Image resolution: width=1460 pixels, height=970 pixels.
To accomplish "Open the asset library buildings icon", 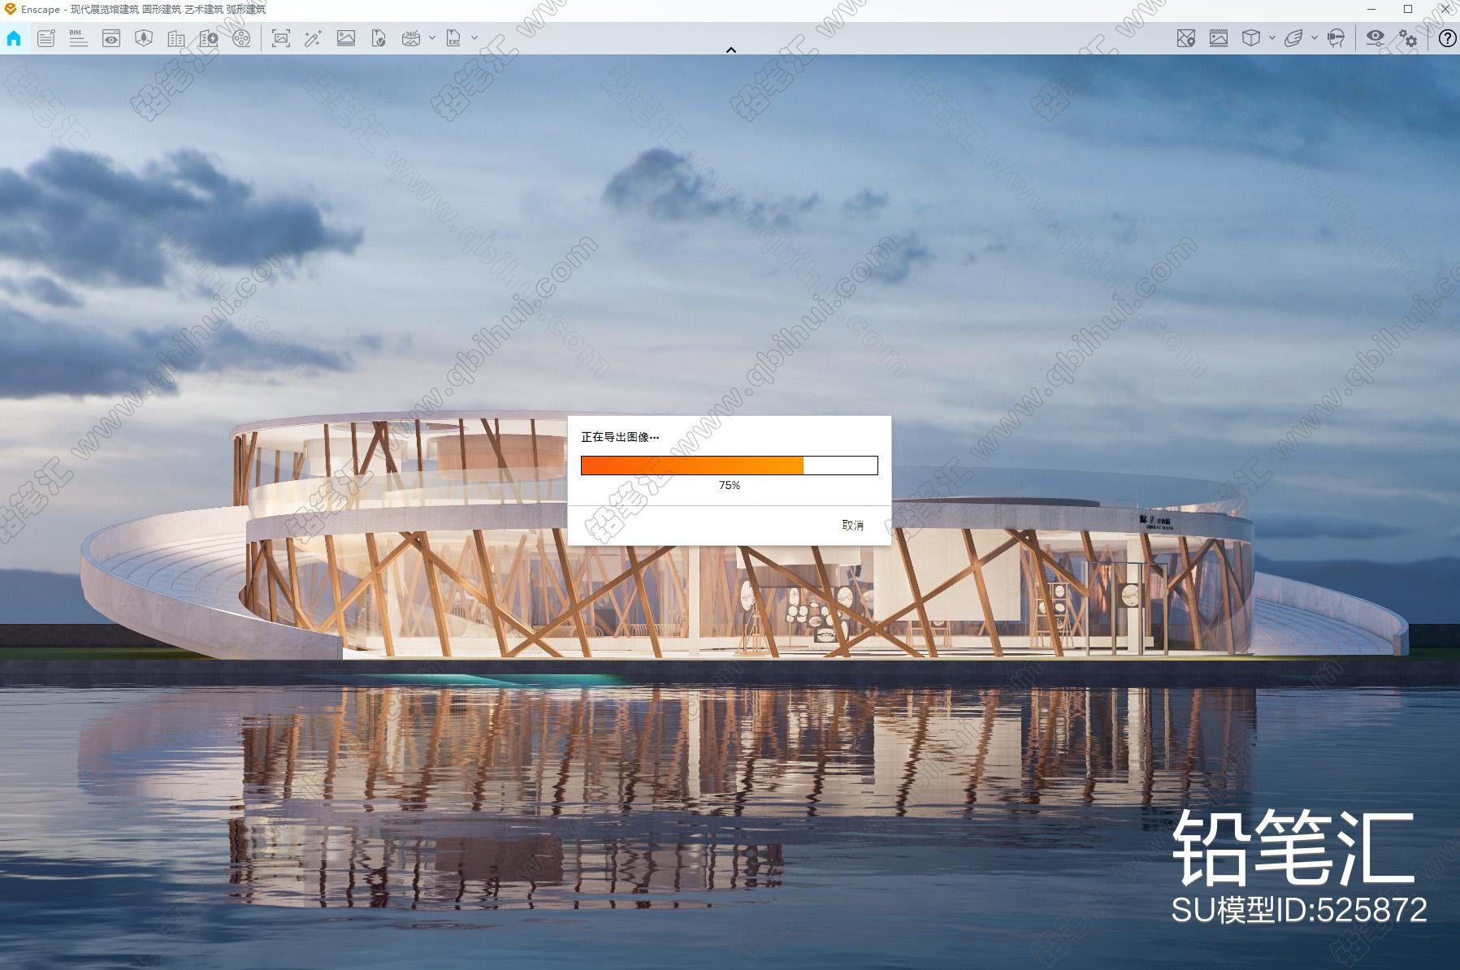I will pyautogui.click(x=176, y=38).
